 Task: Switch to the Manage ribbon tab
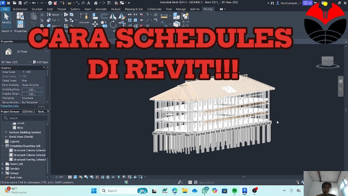(x=181, y=9)
